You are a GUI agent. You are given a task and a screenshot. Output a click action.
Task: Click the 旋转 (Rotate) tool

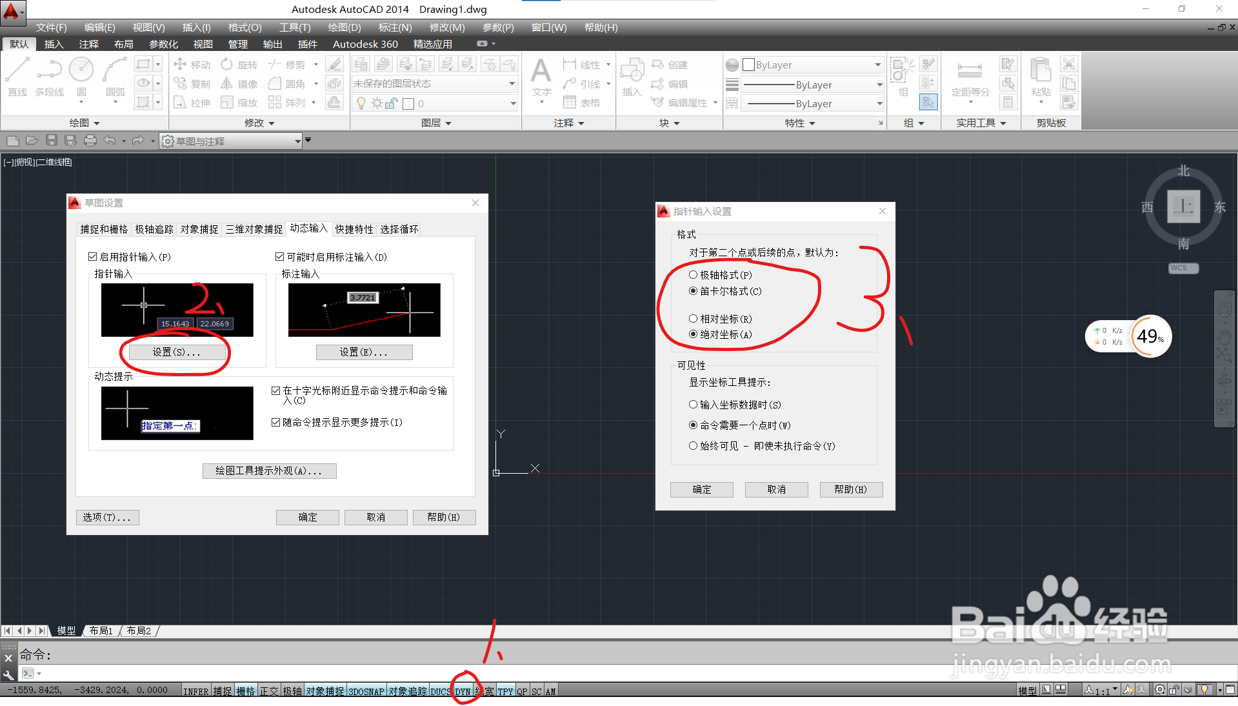(x=239, y=65)
